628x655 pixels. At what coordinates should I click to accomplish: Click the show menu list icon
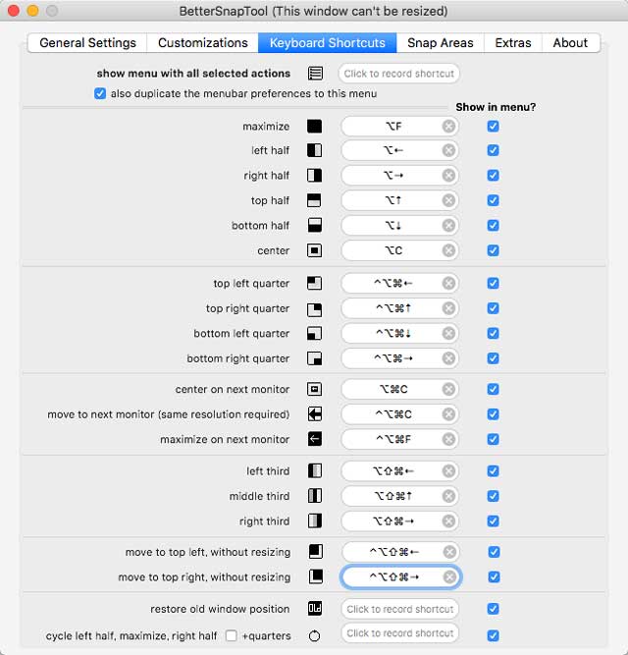(x=315, y=74)
